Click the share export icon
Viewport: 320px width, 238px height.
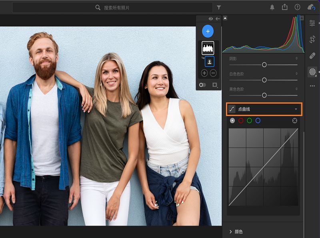click(285, 7)
